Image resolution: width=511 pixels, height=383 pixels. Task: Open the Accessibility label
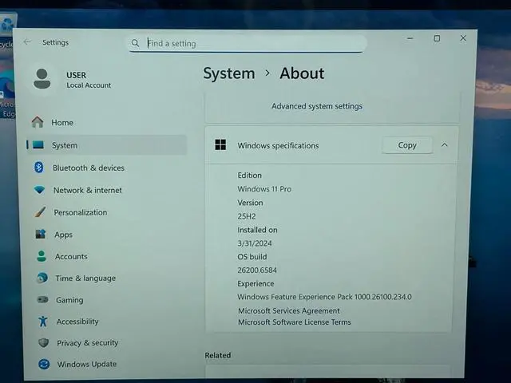[x=77, y=322]
